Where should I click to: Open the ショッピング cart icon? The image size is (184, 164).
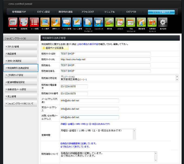pos(98,22)
